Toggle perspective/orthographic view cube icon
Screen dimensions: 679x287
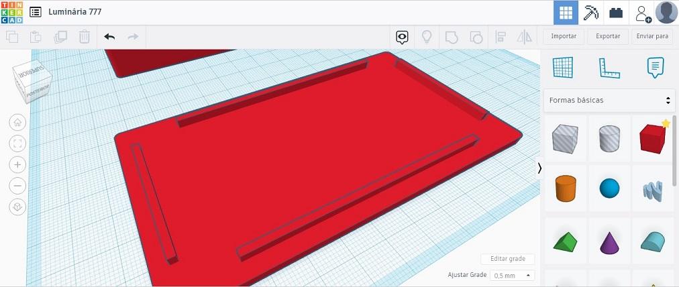17,207
